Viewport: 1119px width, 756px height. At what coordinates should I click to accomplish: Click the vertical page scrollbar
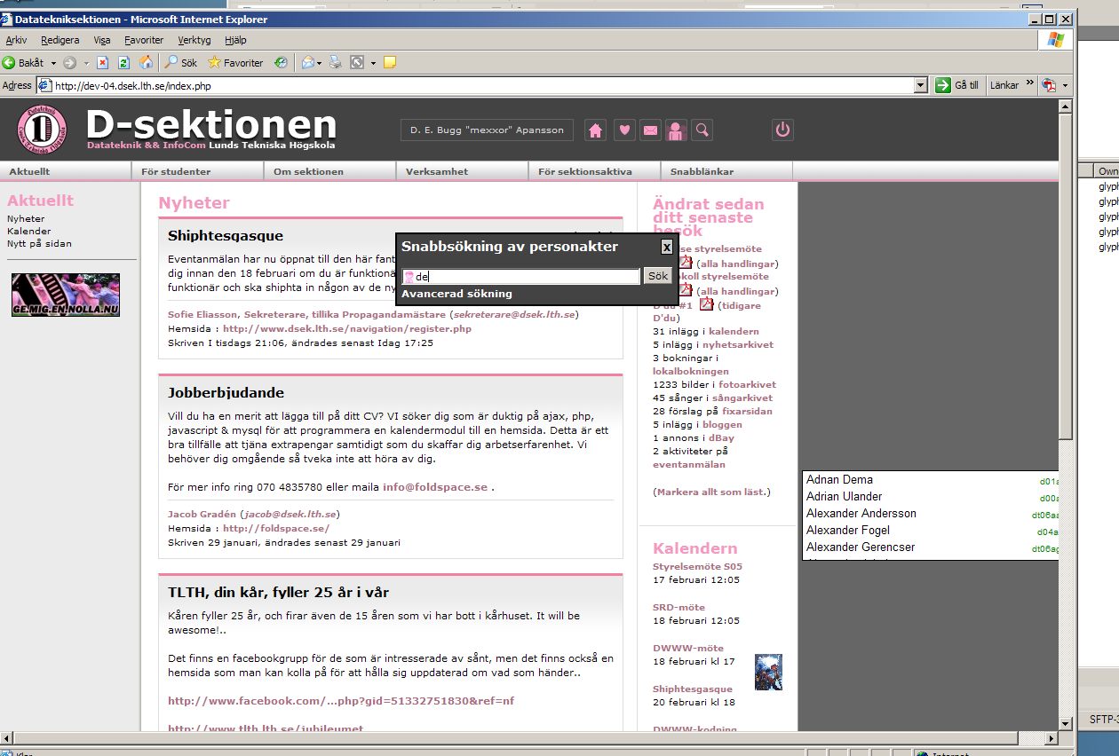coord(1067,416)
